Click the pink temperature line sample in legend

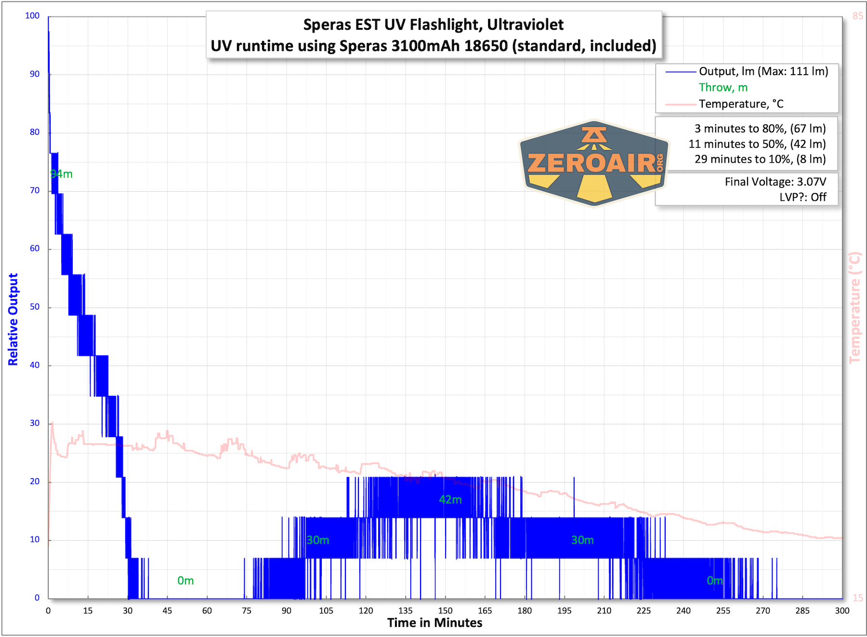(x=681, y=104)
